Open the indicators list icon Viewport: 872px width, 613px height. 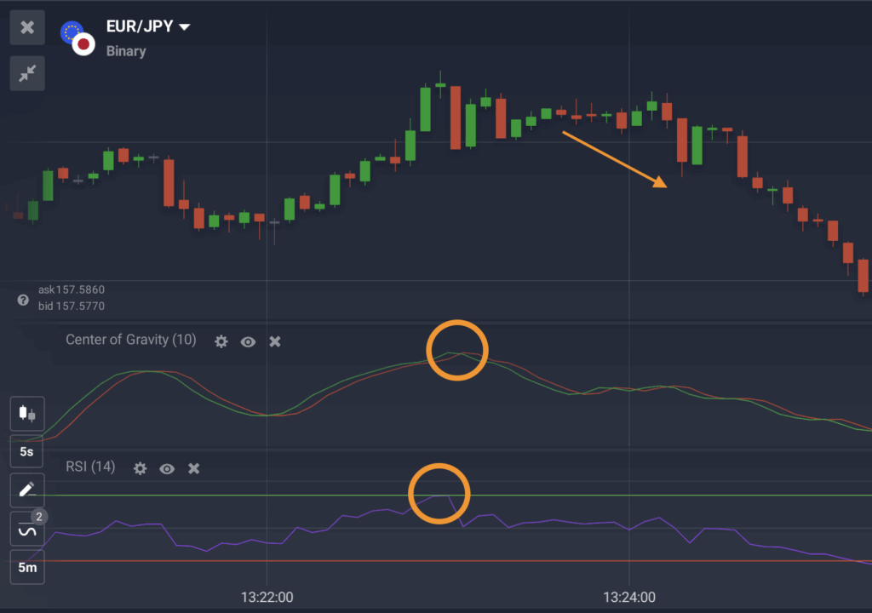[x=27, y=530]
